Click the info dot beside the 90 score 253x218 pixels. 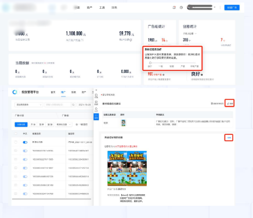pos(164,74)
